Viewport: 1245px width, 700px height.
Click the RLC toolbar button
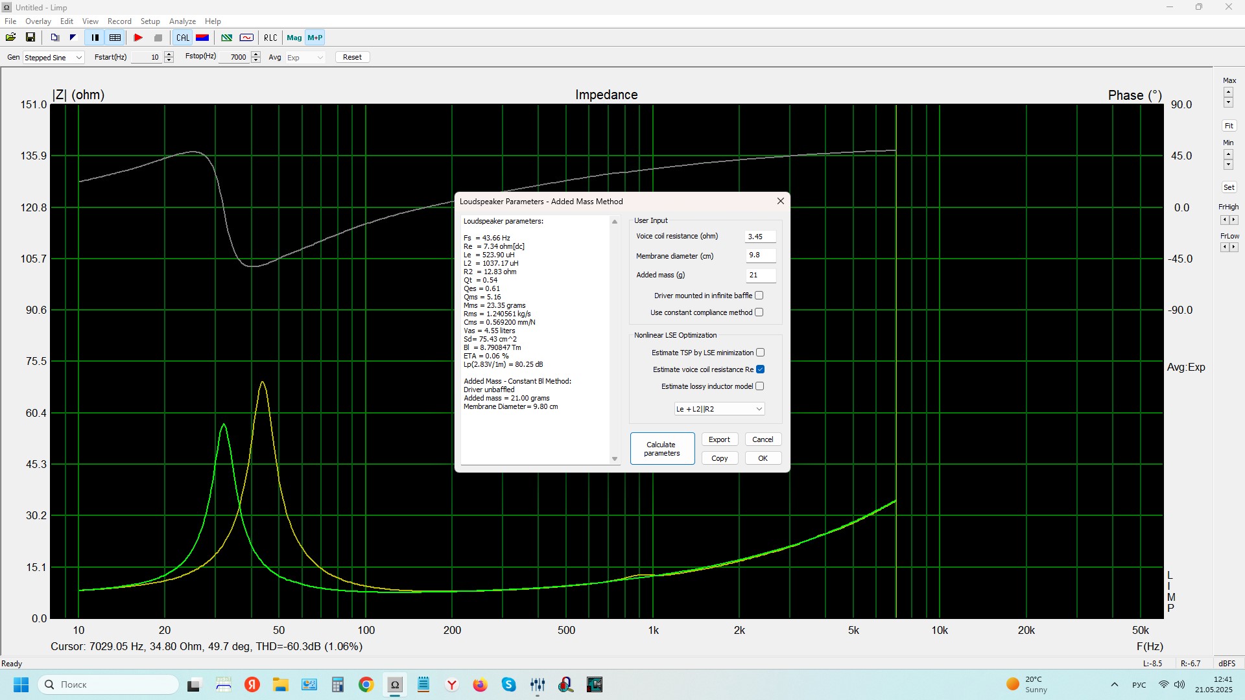(x=270, y=38)
